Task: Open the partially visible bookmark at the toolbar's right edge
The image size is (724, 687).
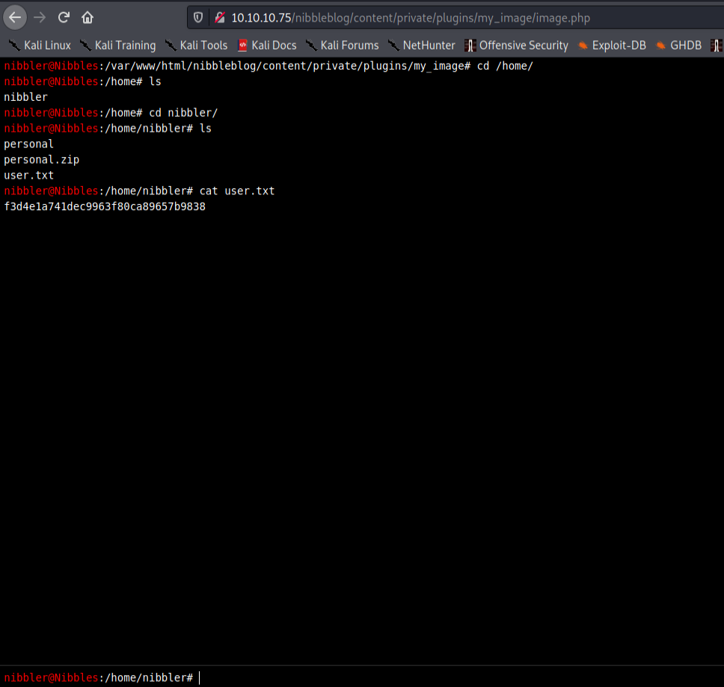Action: 717,45
